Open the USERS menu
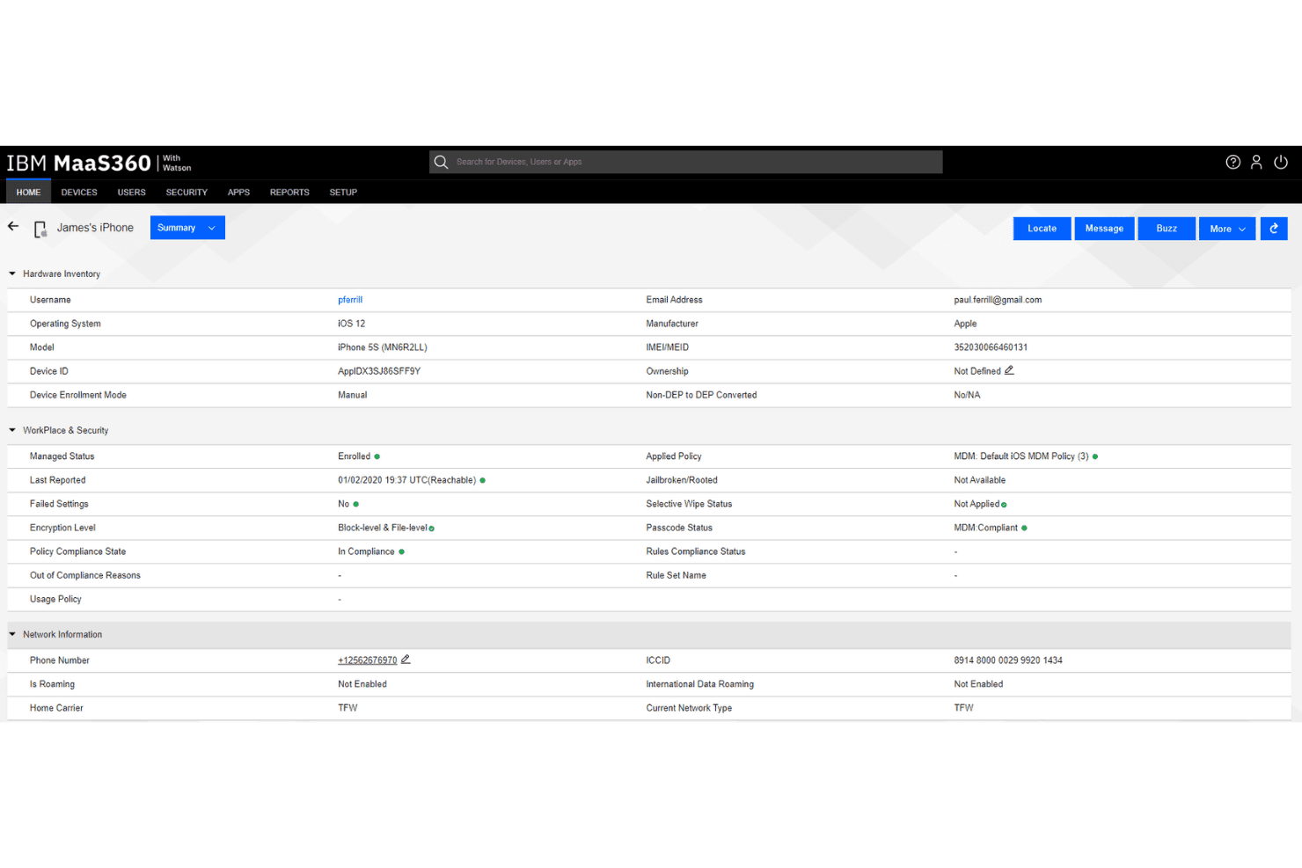This screenshot has width=1302, height=868. click(x=132, y=192)
